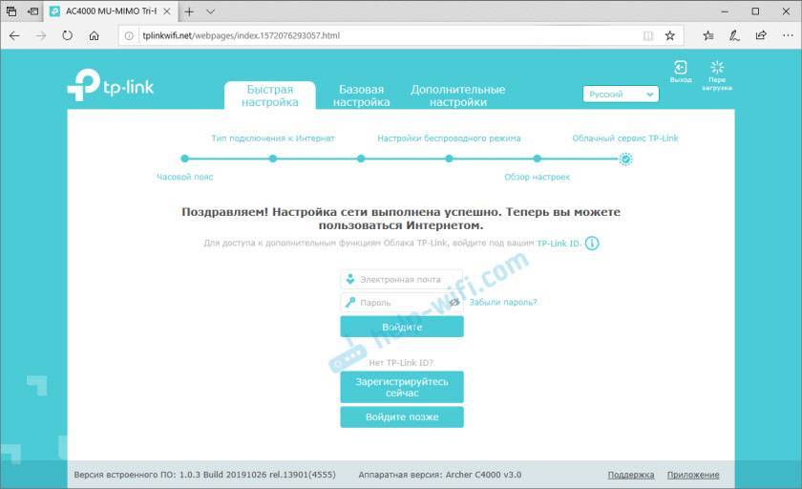
Task: Open new browser tab with plus
Action: (x=189, y=11)
